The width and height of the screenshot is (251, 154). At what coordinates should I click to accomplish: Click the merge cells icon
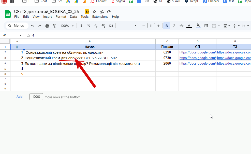pyautogui.click(x=214, y=26)
